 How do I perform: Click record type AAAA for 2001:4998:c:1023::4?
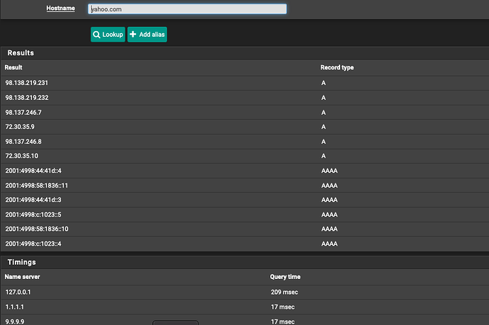click(x=330, y=244)
